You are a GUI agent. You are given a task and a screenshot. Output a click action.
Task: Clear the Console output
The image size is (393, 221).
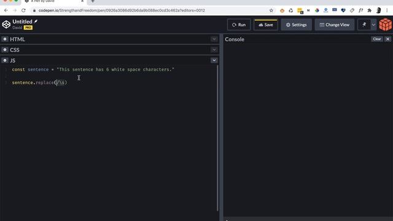[376, 39]
